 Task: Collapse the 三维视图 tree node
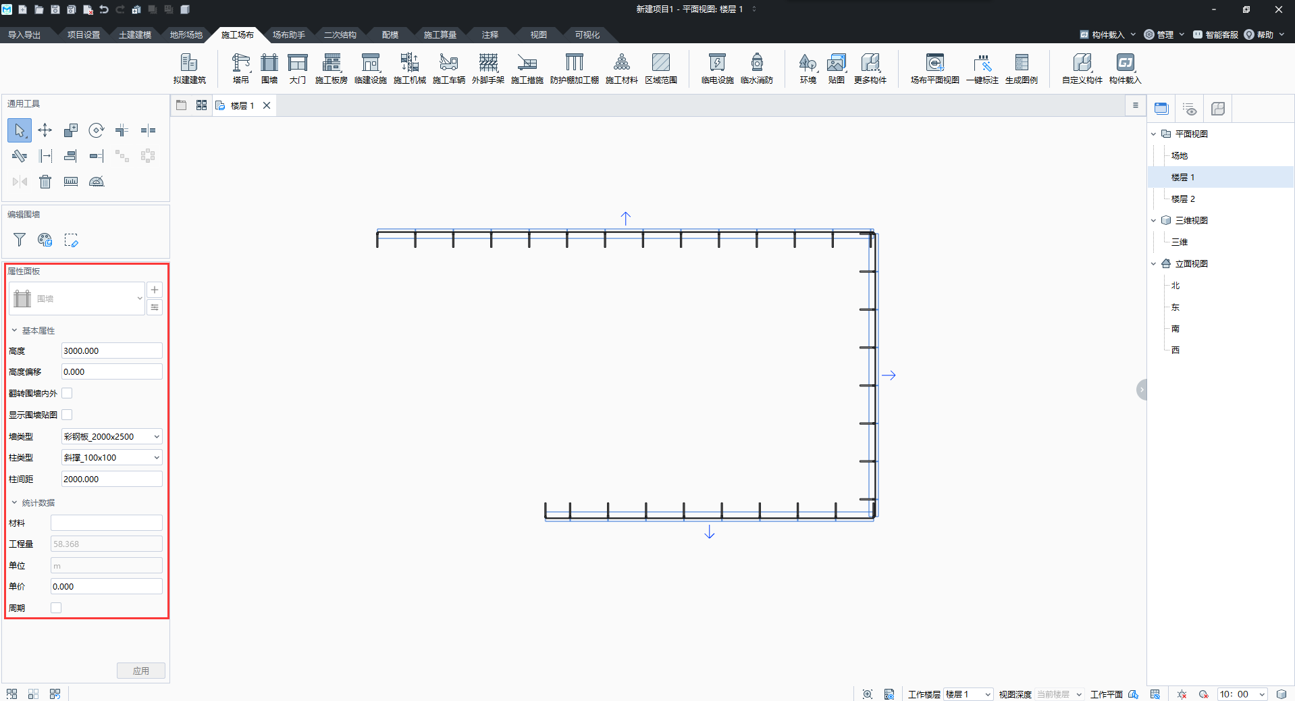tap(1154, 220)
